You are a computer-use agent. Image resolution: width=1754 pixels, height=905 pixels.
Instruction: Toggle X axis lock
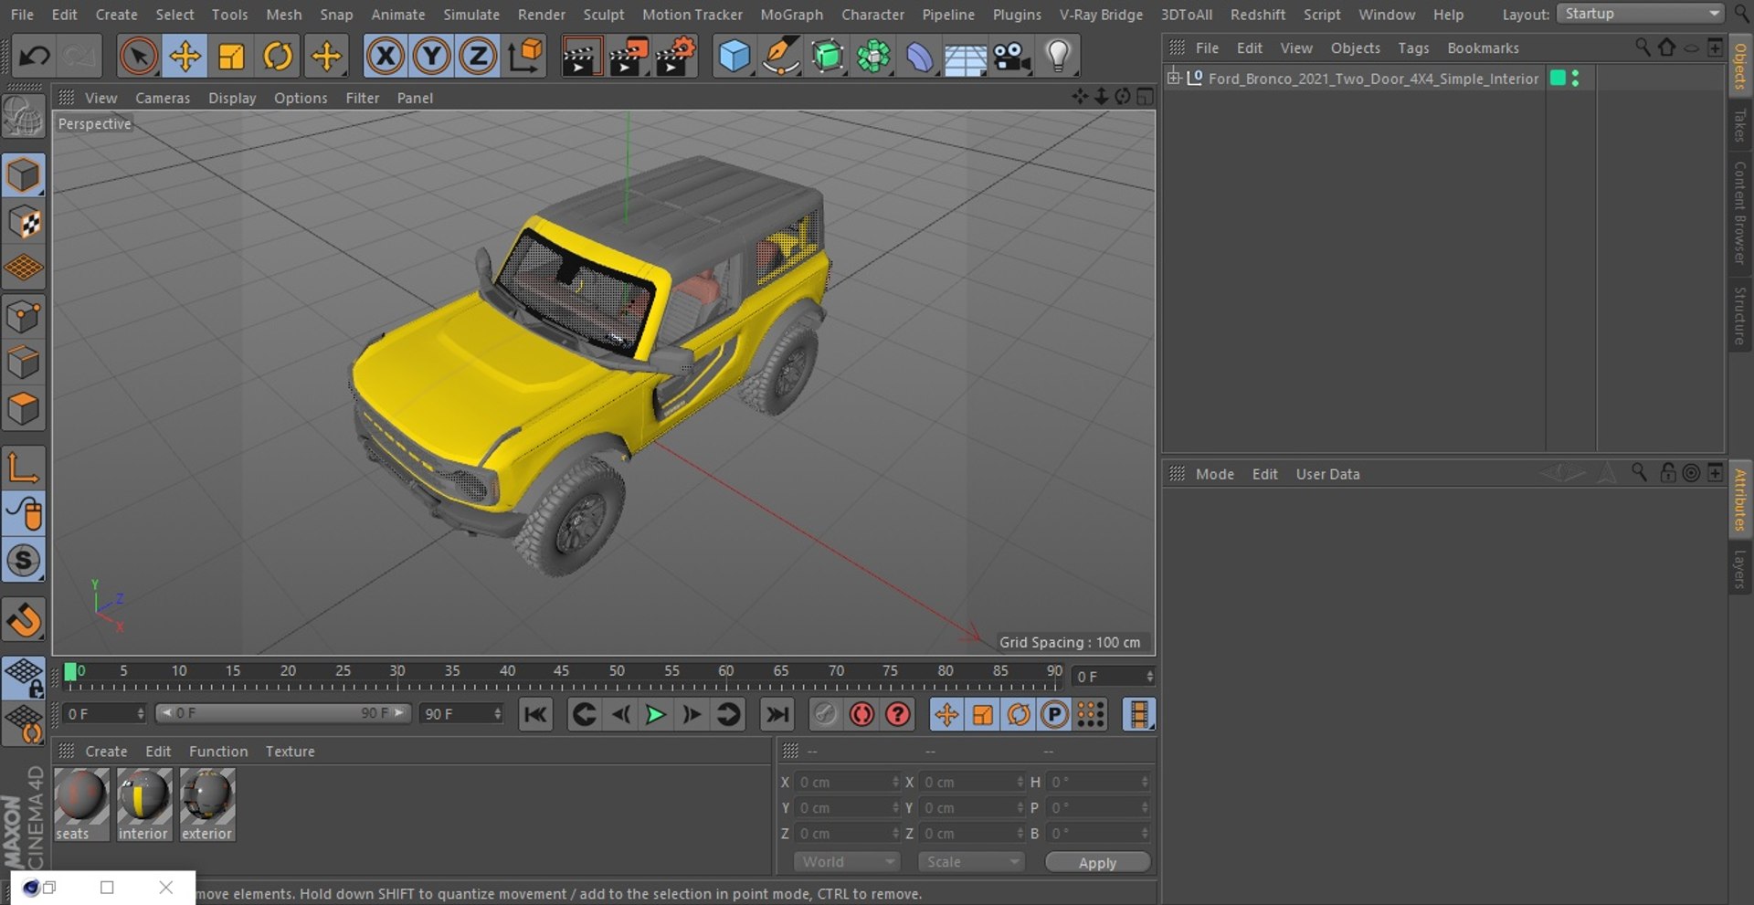(386, 57)
